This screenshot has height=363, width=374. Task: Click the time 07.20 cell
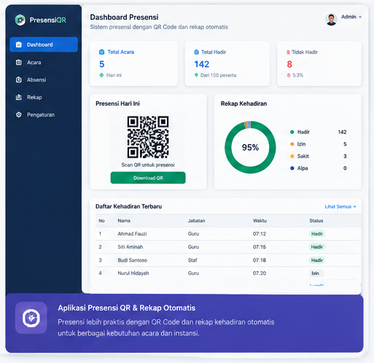pos(260,273)
